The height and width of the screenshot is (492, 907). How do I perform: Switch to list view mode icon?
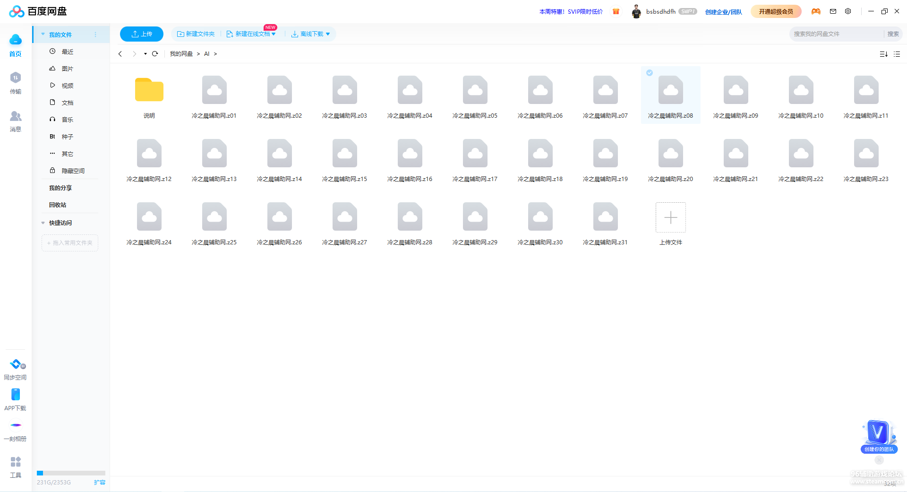[897, 54]
